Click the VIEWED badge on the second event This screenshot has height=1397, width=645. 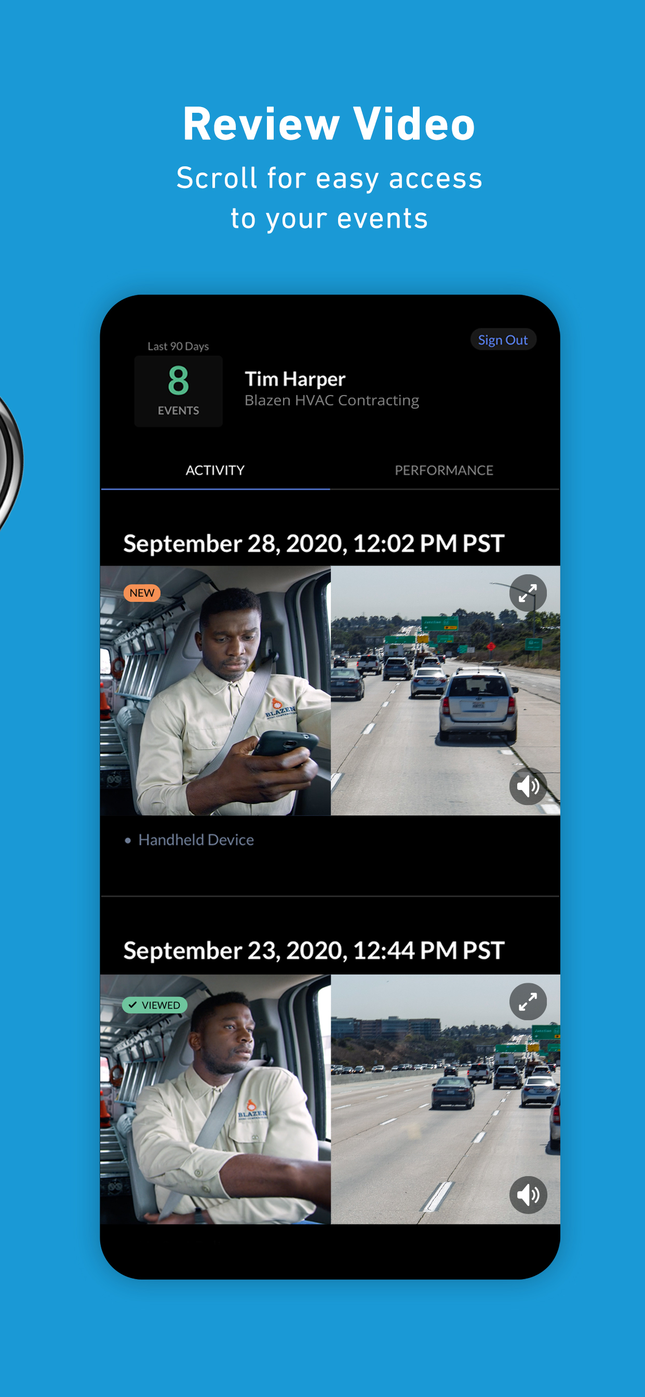coord(154,1005)
